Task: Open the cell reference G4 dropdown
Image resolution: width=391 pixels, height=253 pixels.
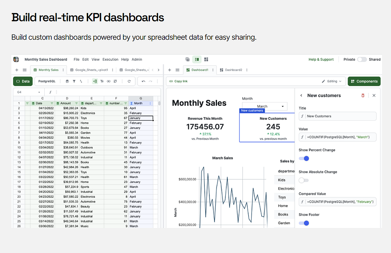Action: pos(39,92)
